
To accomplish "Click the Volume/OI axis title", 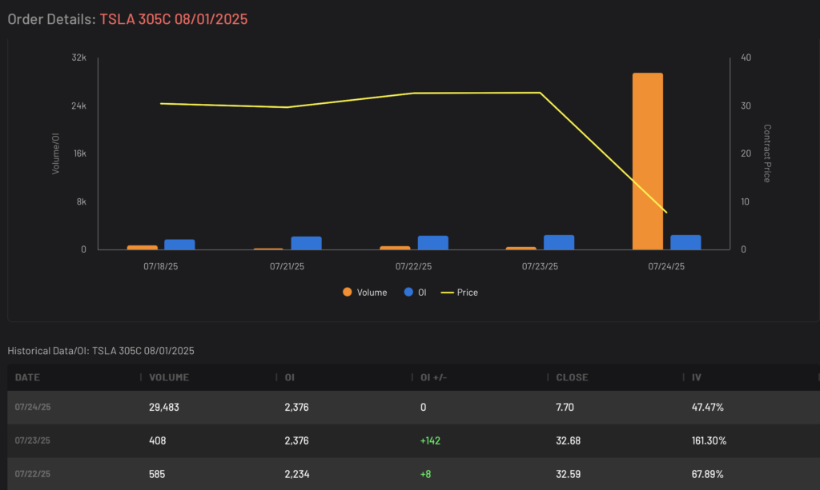I will pos(55,153).
